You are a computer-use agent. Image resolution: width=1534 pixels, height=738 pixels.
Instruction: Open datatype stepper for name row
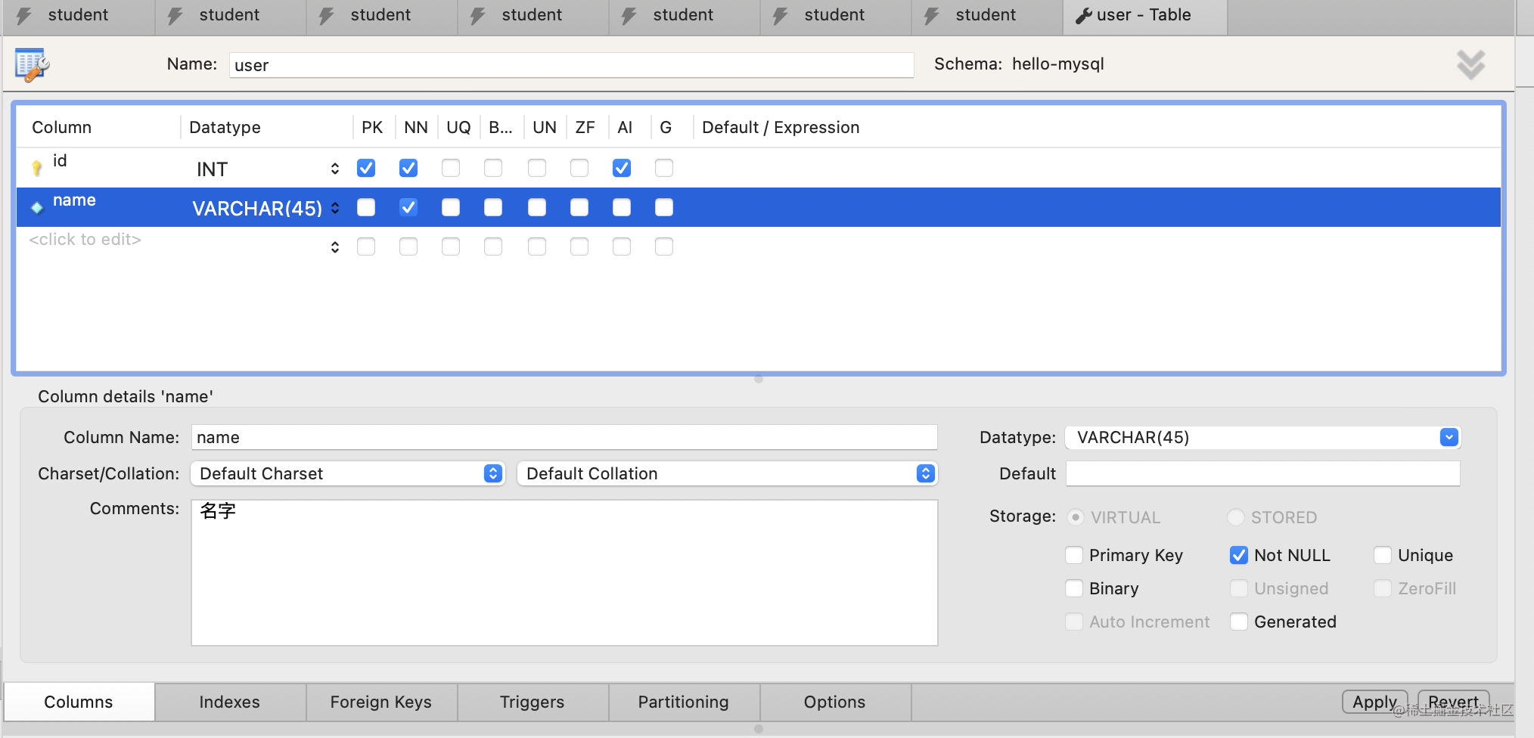click(x=335, y=208)
